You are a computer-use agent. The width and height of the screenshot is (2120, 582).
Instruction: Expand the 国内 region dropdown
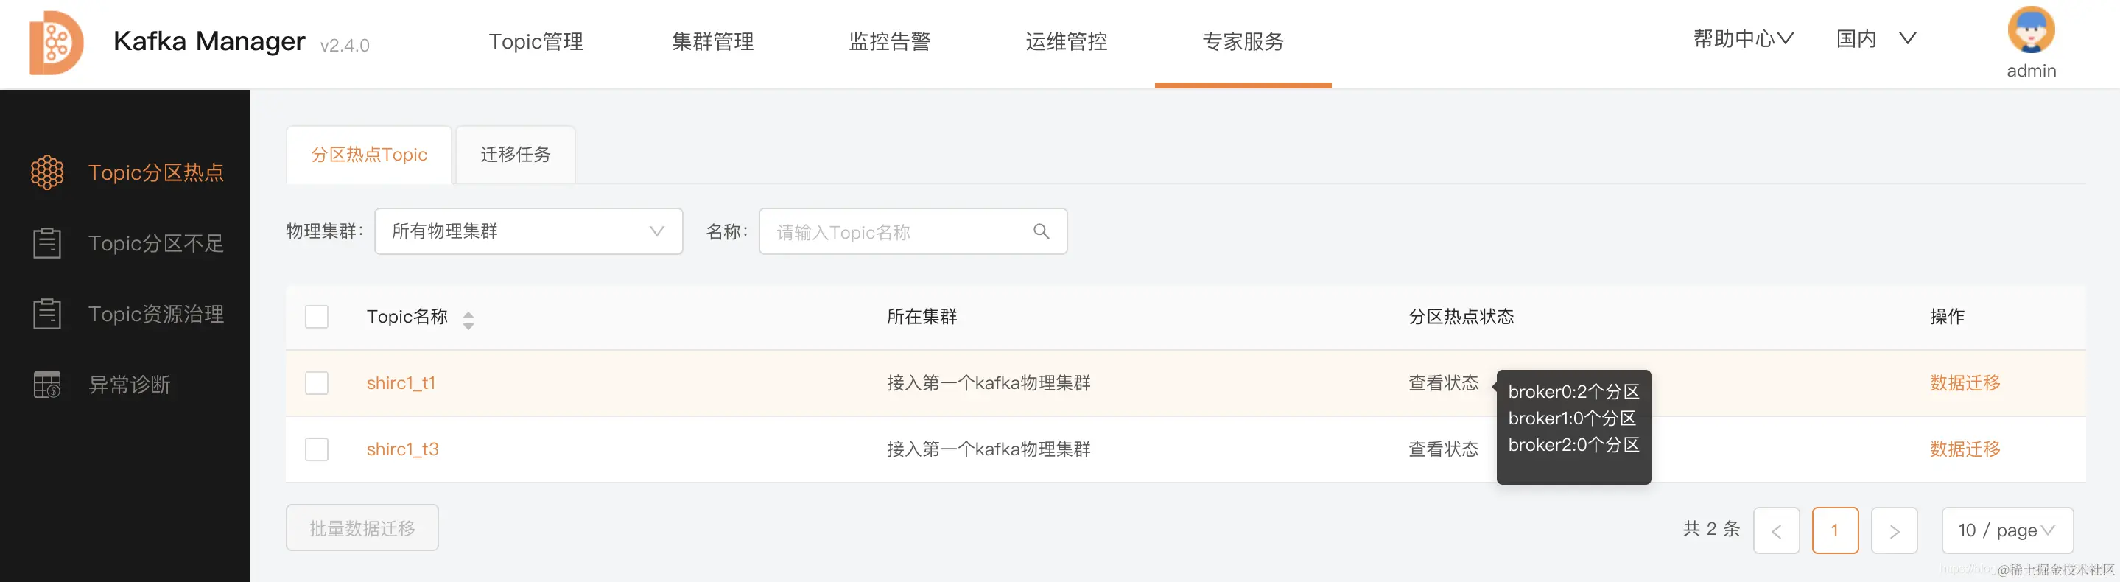point(1877,38)
